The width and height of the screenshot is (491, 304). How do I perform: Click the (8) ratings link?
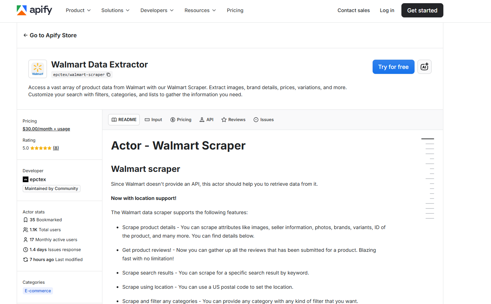tap(55, 148)
